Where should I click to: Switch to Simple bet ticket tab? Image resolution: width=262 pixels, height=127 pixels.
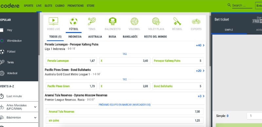229,30
